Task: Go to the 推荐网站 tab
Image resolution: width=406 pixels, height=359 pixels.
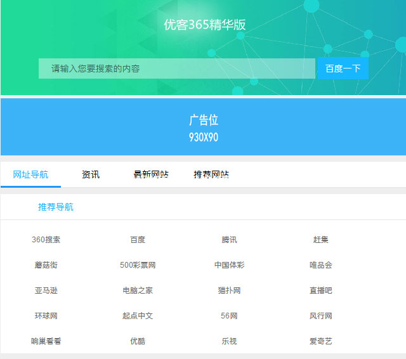Action: (211, 174)
